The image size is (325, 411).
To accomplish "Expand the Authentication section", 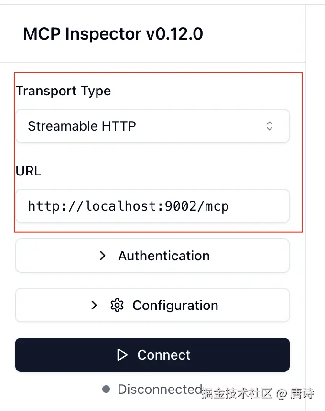I will pos(152,256).
